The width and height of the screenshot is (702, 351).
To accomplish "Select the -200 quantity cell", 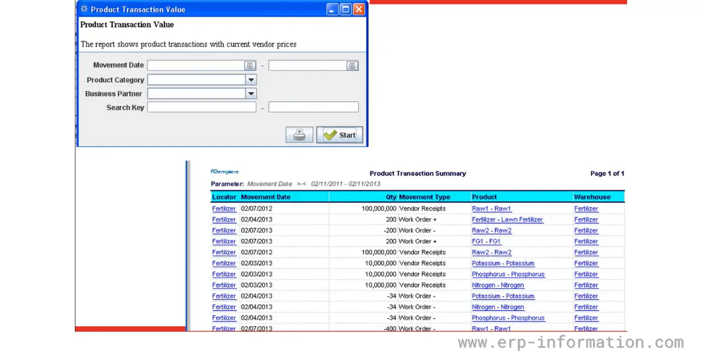I will click(390, 230).
